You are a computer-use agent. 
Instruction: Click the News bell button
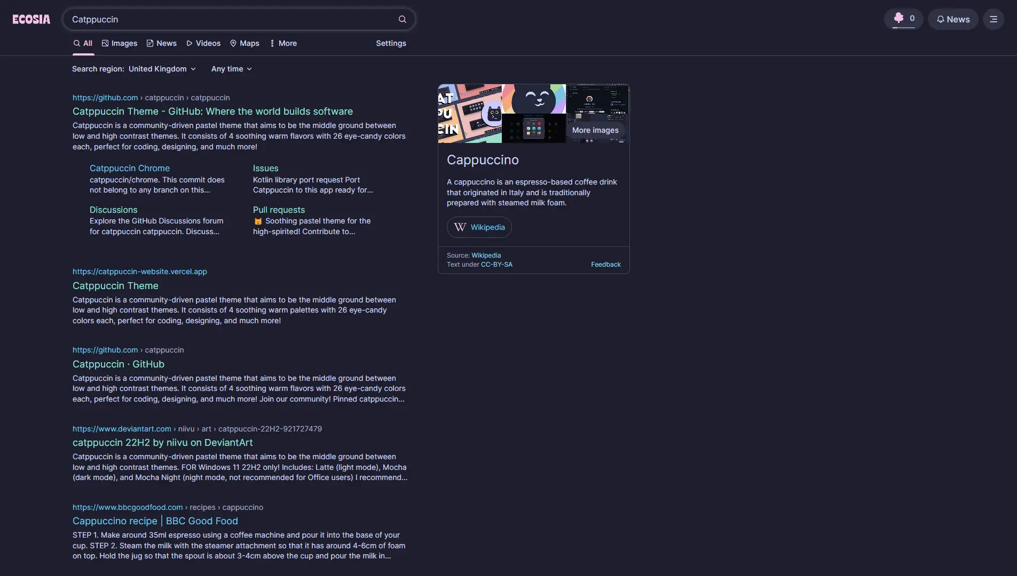[x=953, y=19]
